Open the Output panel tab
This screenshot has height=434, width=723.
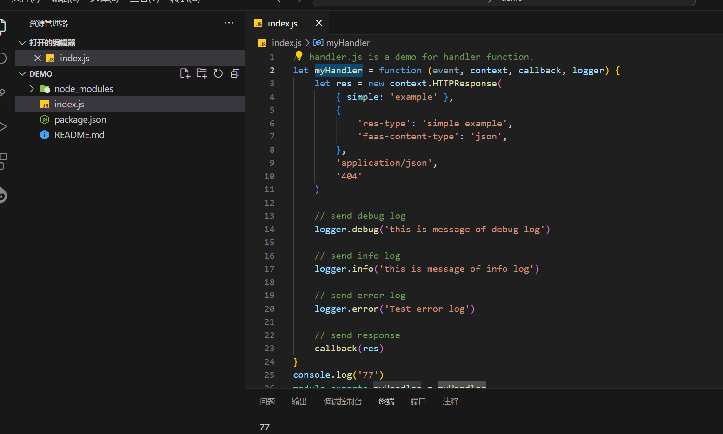point(299,401)
